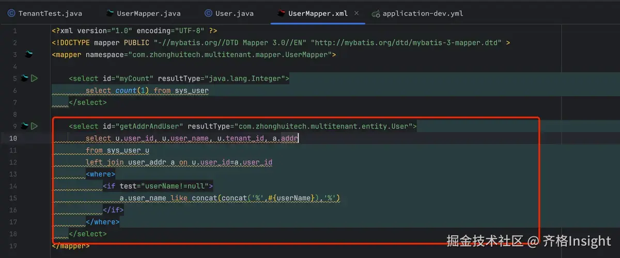
Task: Click the closing </if> tag
Action: (x=114, y=210)
